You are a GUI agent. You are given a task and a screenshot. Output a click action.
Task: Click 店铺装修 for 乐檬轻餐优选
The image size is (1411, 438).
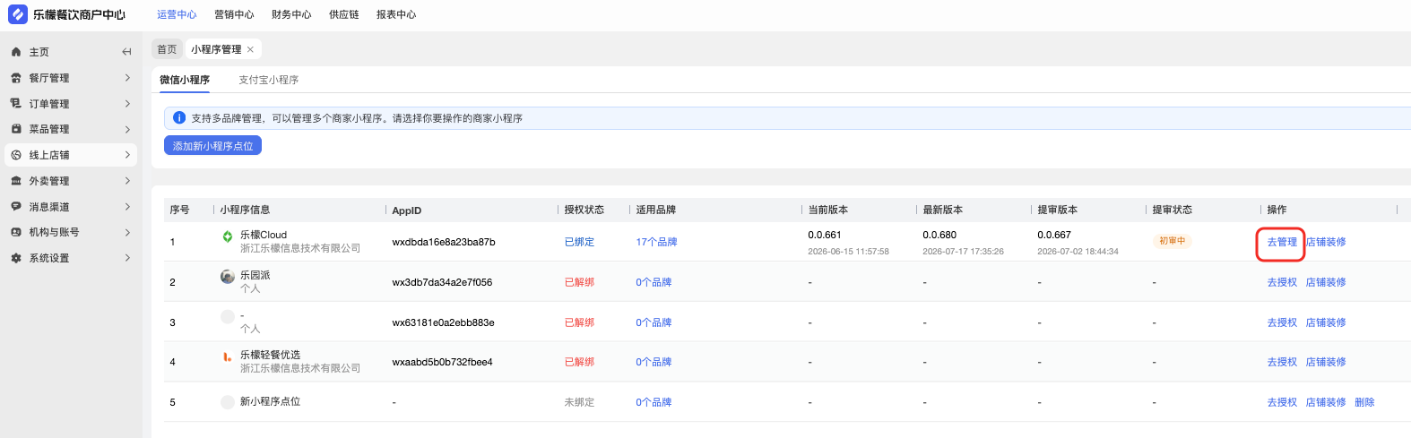point(1326,362)
